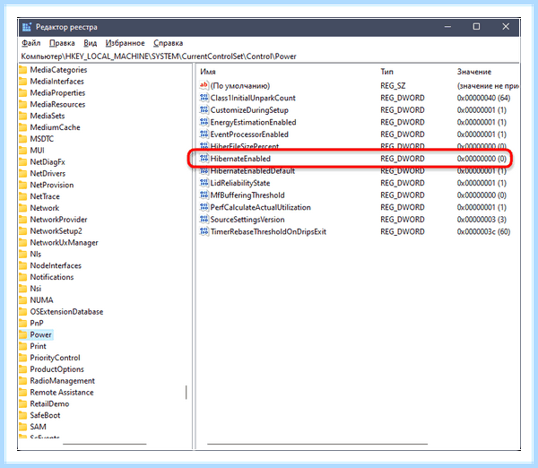Select the OSExtensionDatabase key
This screenshot has height=468, width=538.
point(66,311)
